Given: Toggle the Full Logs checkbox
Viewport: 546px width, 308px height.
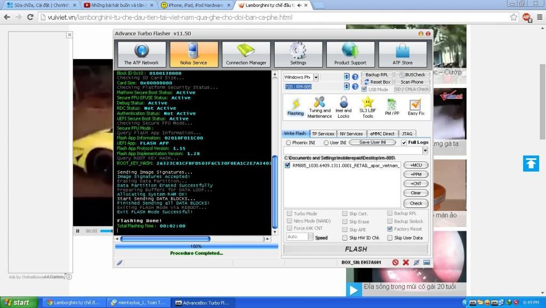Looking at the screenshot, I should coord(404,142).
